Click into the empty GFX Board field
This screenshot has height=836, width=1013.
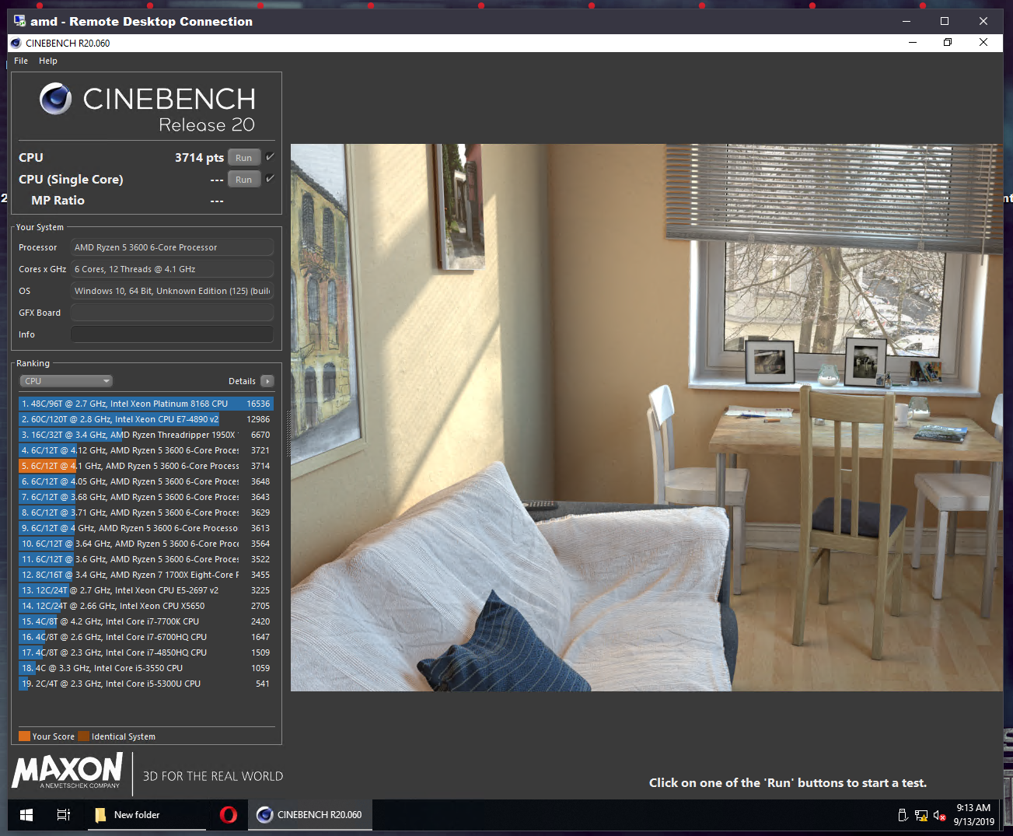click(172, 313)
